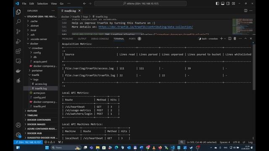Screen dimensions: 269x151
Task: Open the File menu
Action: pyautogui.click(x=24, y=3)
